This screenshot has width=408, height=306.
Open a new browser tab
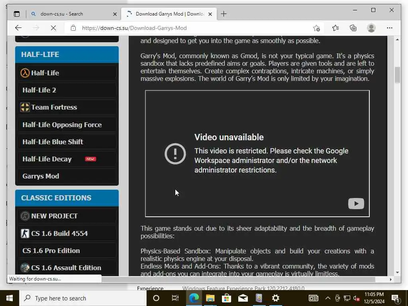tap(224, 14)
